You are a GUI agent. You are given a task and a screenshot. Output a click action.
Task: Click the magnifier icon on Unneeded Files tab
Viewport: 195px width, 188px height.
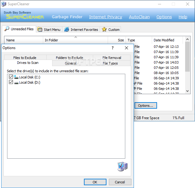point(7,29)
